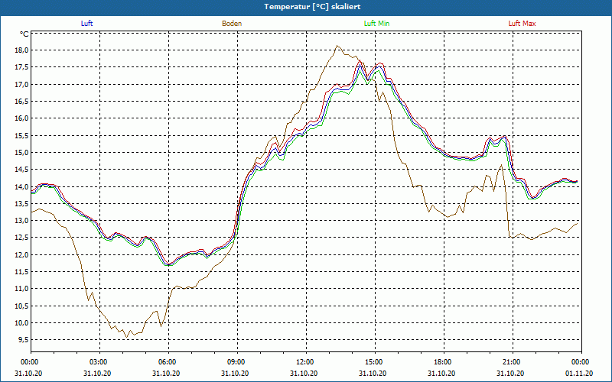
Task: Select the blue 'Luft' legend label
Action: tap(86, 24)
